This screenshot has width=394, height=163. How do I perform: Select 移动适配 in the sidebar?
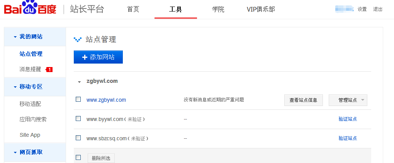coord(30,104)
